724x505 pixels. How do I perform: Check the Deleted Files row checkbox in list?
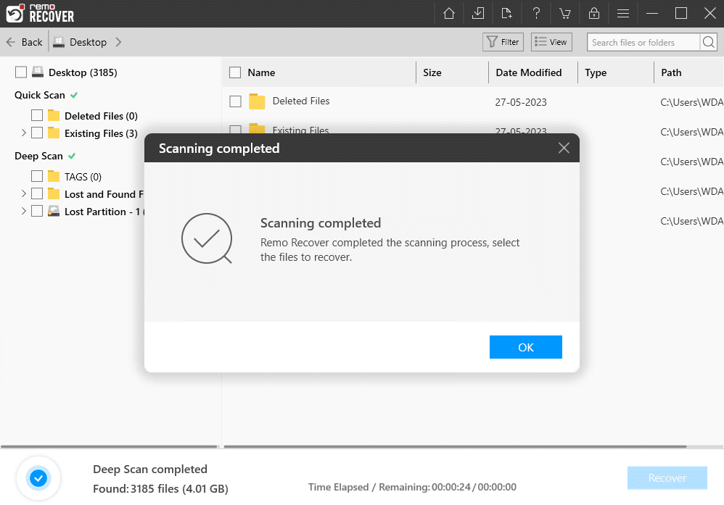point(236,101)
